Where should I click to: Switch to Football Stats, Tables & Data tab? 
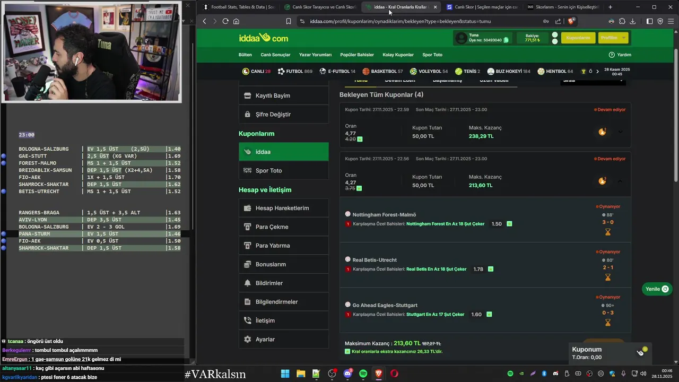tap(239, 7)
